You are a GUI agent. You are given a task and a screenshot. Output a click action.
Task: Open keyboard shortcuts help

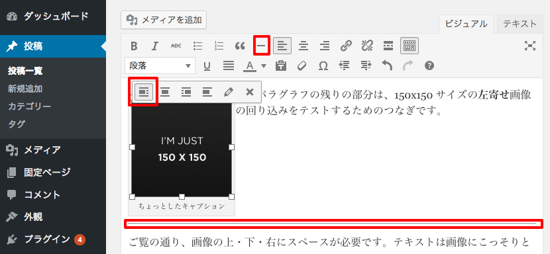click(x=429, y=65)
